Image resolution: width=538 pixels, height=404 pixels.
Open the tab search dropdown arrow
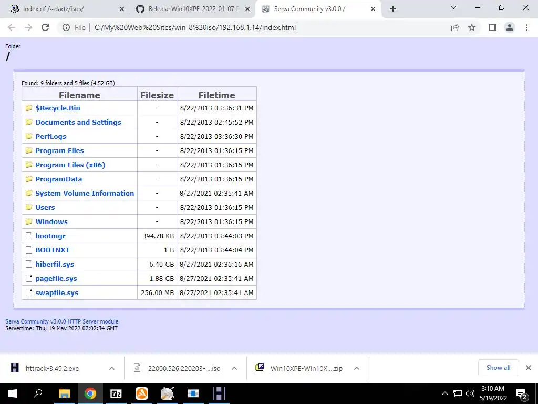pyautogui.click(x=453, y=7)
